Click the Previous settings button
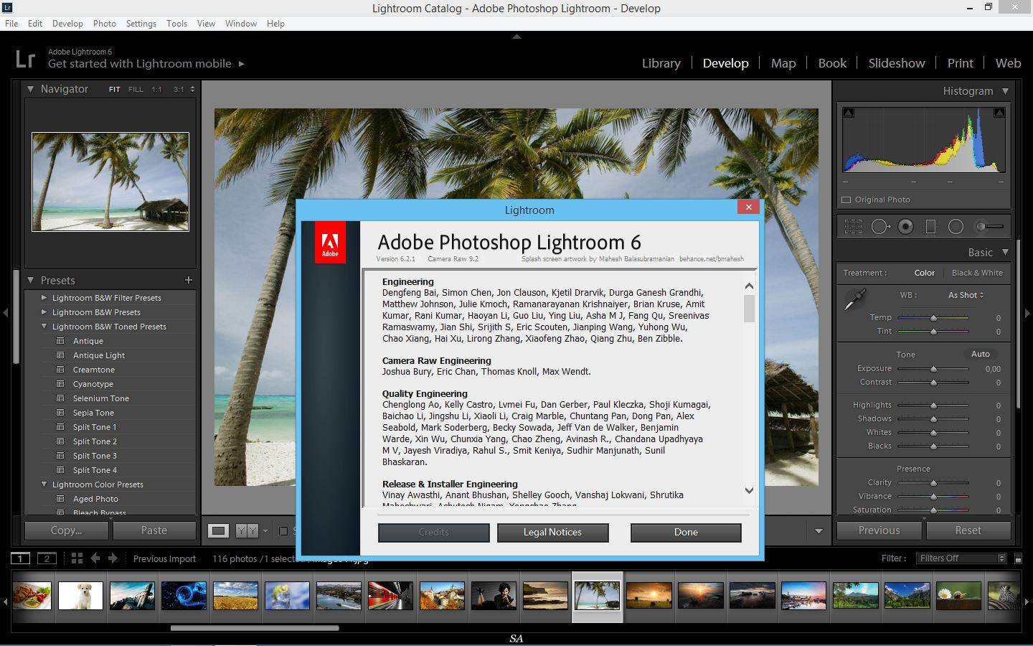 [879, 530]
